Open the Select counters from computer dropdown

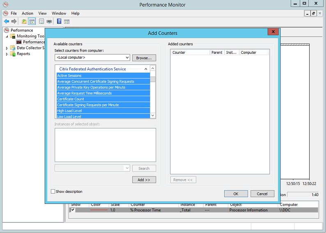(x=127, y=58)
